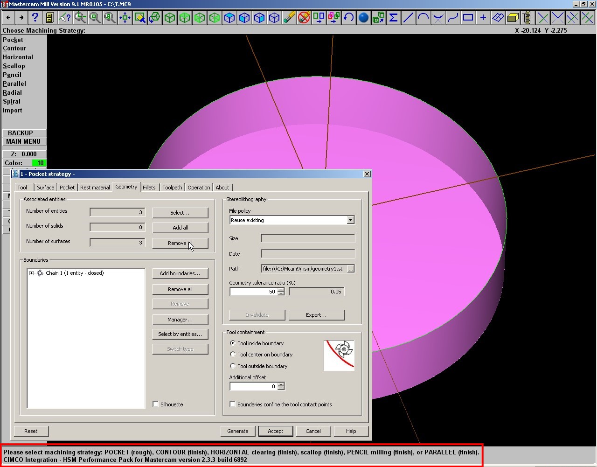Open help with the question mark icon
The image size is (597, 467).
pos(35,18)
